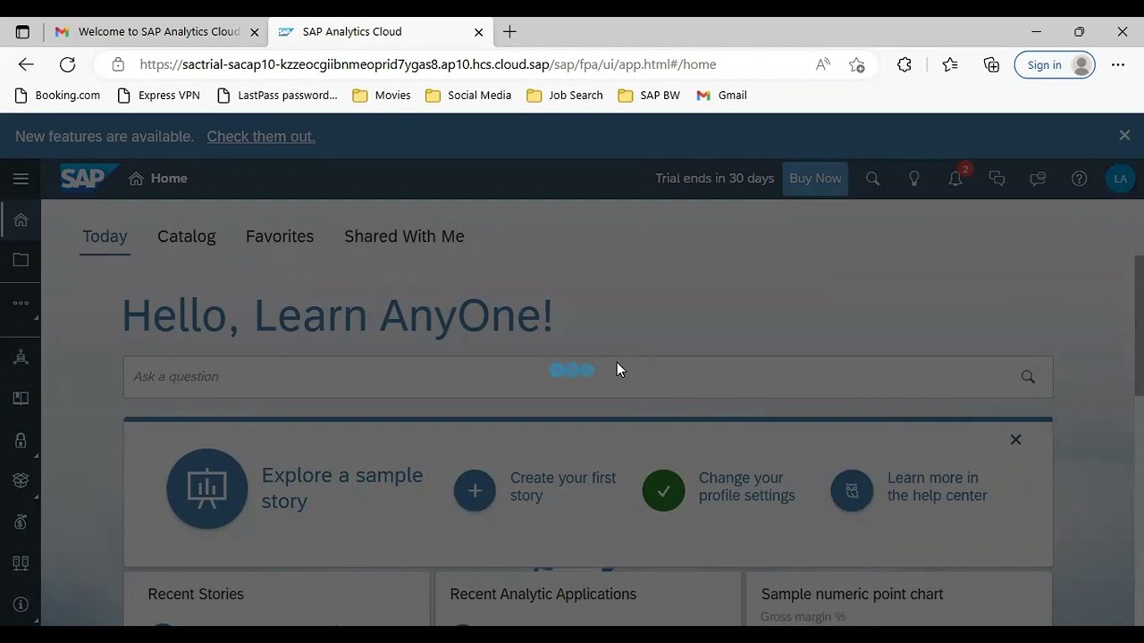Image resolution: width=1144 pixels, height=643 pixels.
Task: Go back in browser
Action: coord(26,64)
